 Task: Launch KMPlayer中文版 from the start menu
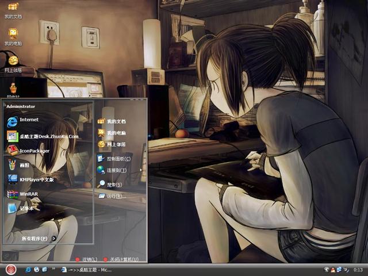coord(30,179)
